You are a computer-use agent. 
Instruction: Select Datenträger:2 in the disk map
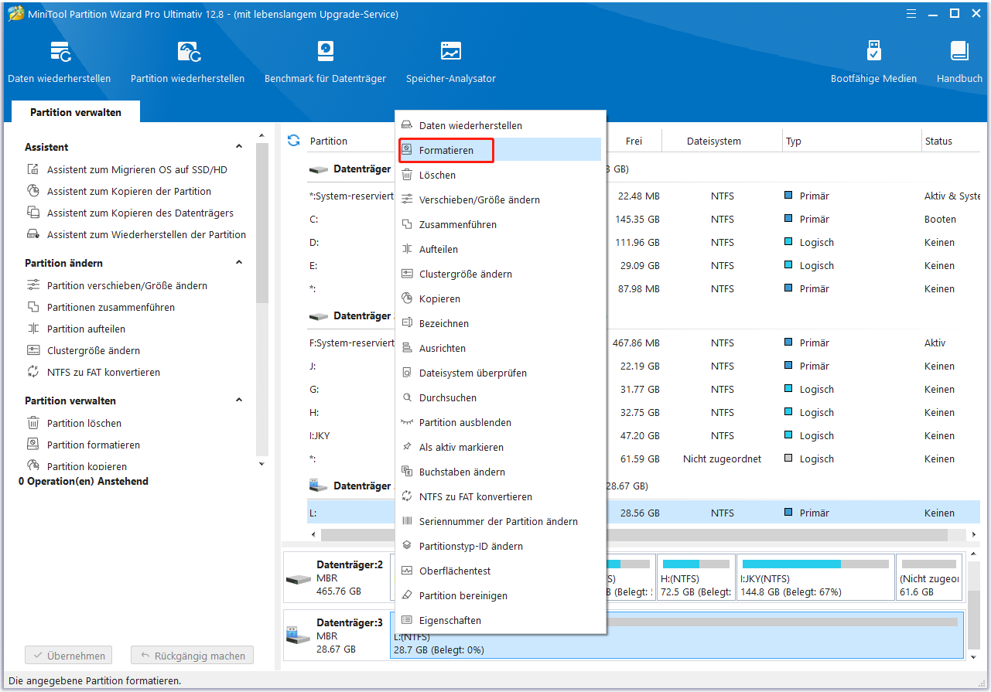pyautogui.click(x=337, y=578)
